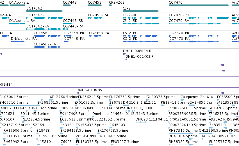The width and height of the screenshot is (239, 146).
Task: Open EST RP003416046.5prime
Action: coord(107,136)
